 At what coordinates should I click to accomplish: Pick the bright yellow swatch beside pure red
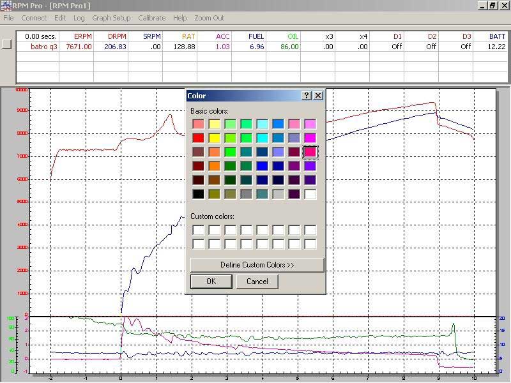click(x=214, y=138)
